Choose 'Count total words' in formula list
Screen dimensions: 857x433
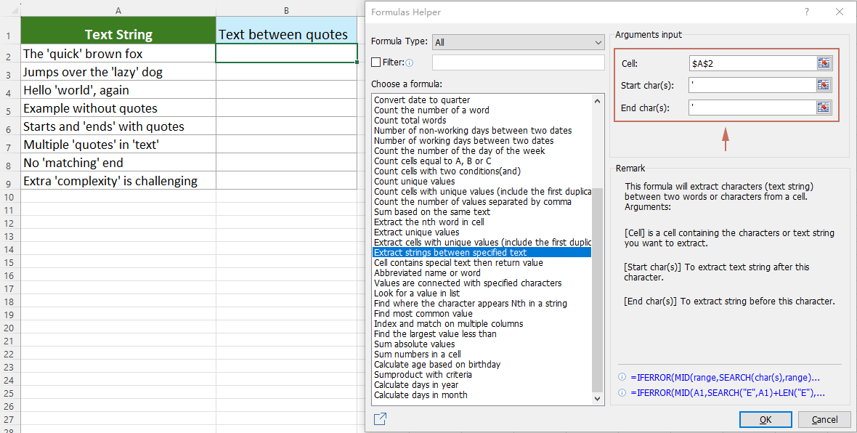(x=410, y=121)
